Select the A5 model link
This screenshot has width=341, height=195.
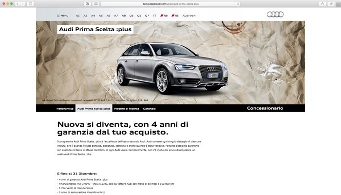tap(101, 16)
